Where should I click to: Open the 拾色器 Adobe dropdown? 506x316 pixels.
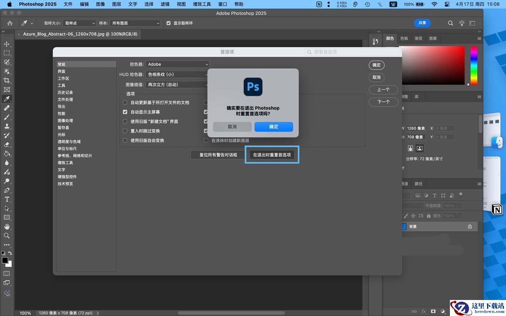[x=178, y=64]
